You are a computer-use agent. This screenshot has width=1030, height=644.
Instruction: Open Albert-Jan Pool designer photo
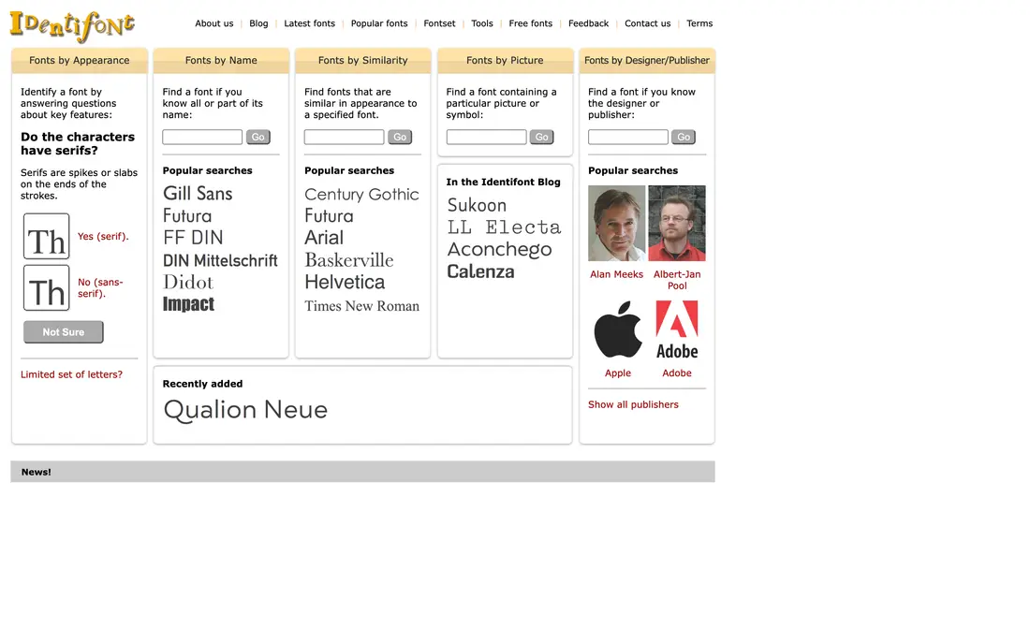(677, 223)
